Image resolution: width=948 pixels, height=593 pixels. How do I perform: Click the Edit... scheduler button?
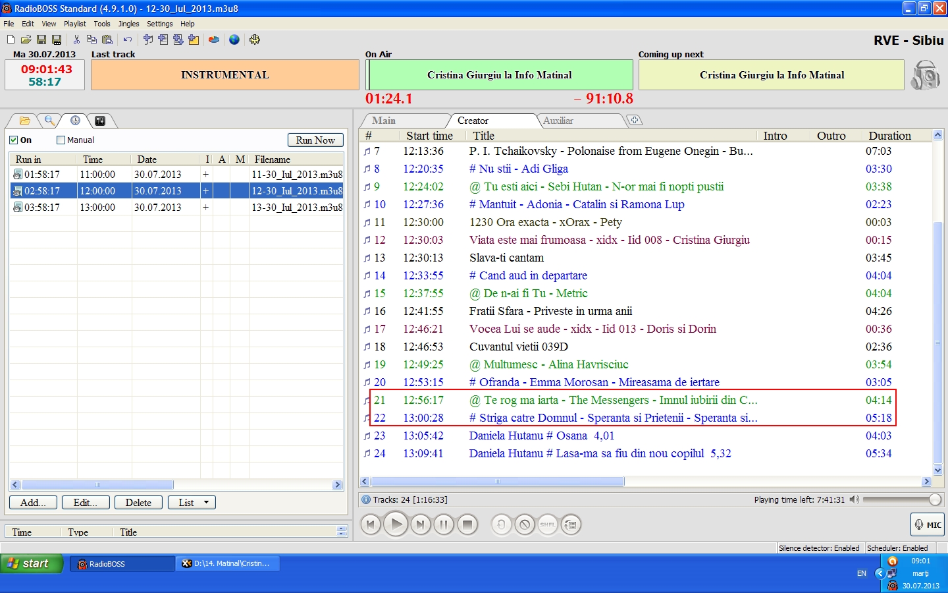click(x=86, y=502)
